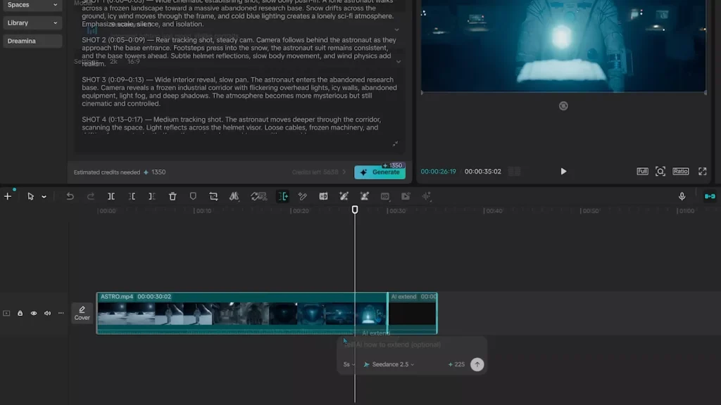The image size is (721, 405).
Task: Play the preview video
Action: pos(563,172)
